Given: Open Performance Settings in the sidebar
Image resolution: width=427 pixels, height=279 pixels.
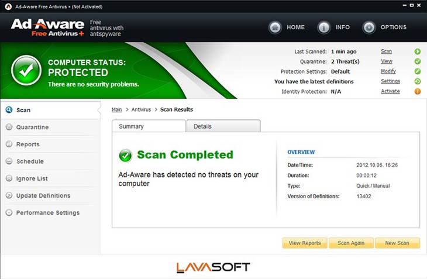Looking at the screenshot, I should coord(51,213).
